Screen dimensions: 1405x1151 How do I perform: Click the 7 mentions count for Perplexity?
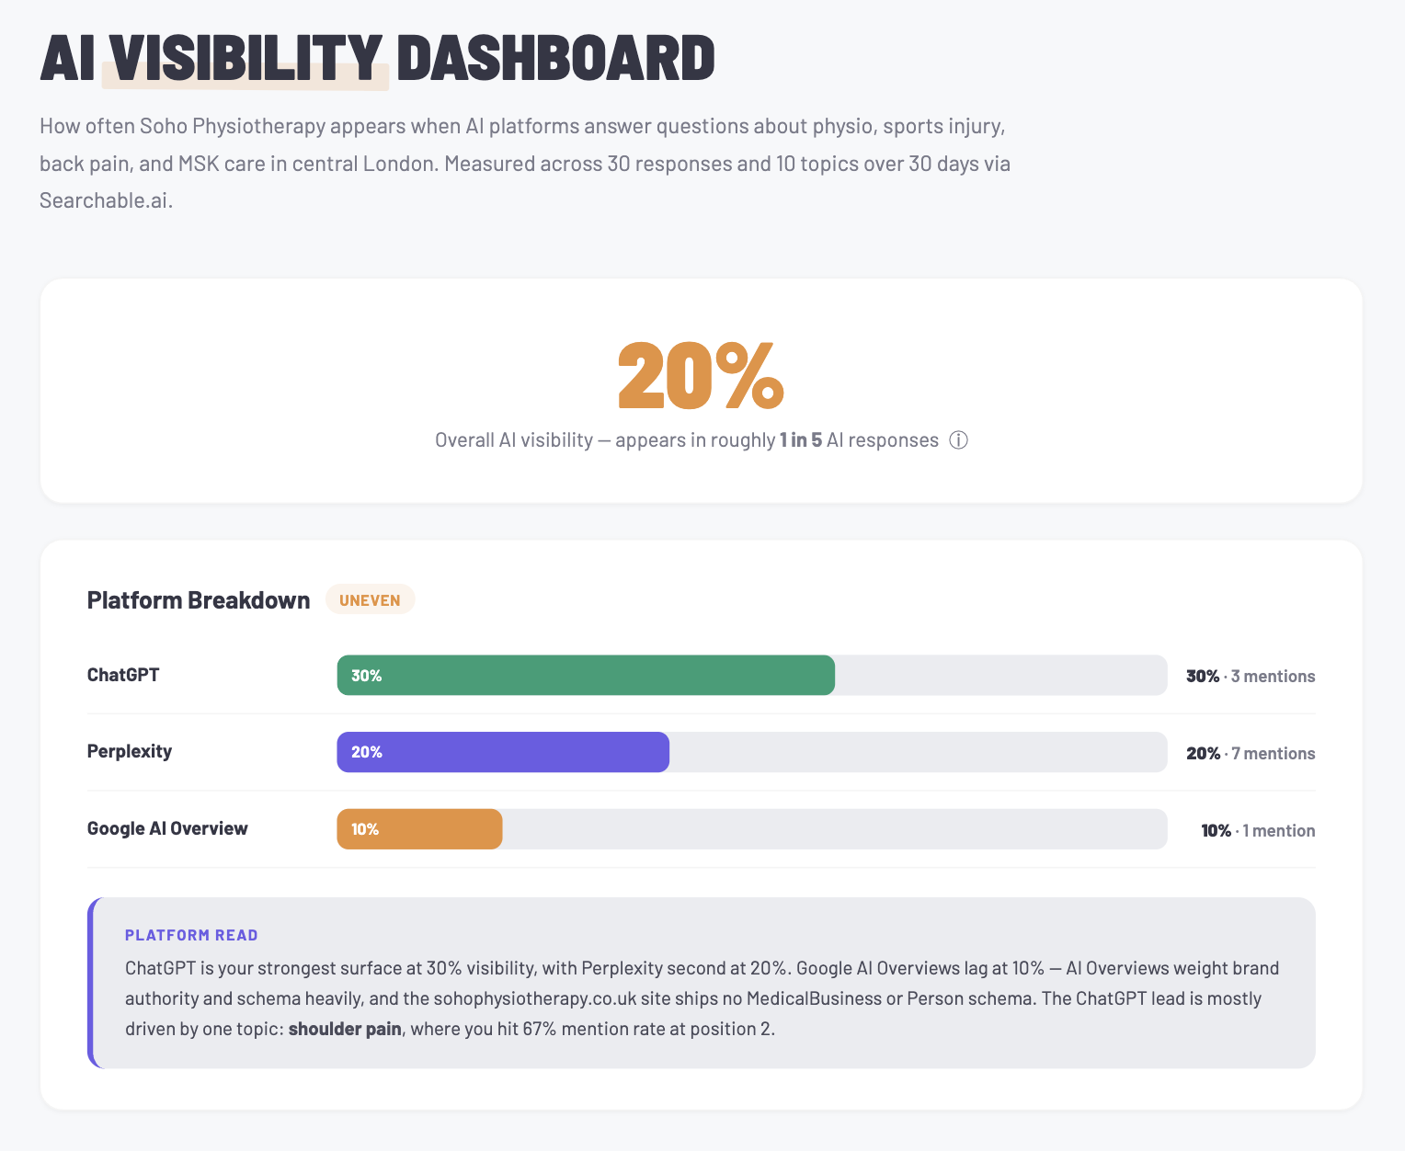1274,753
